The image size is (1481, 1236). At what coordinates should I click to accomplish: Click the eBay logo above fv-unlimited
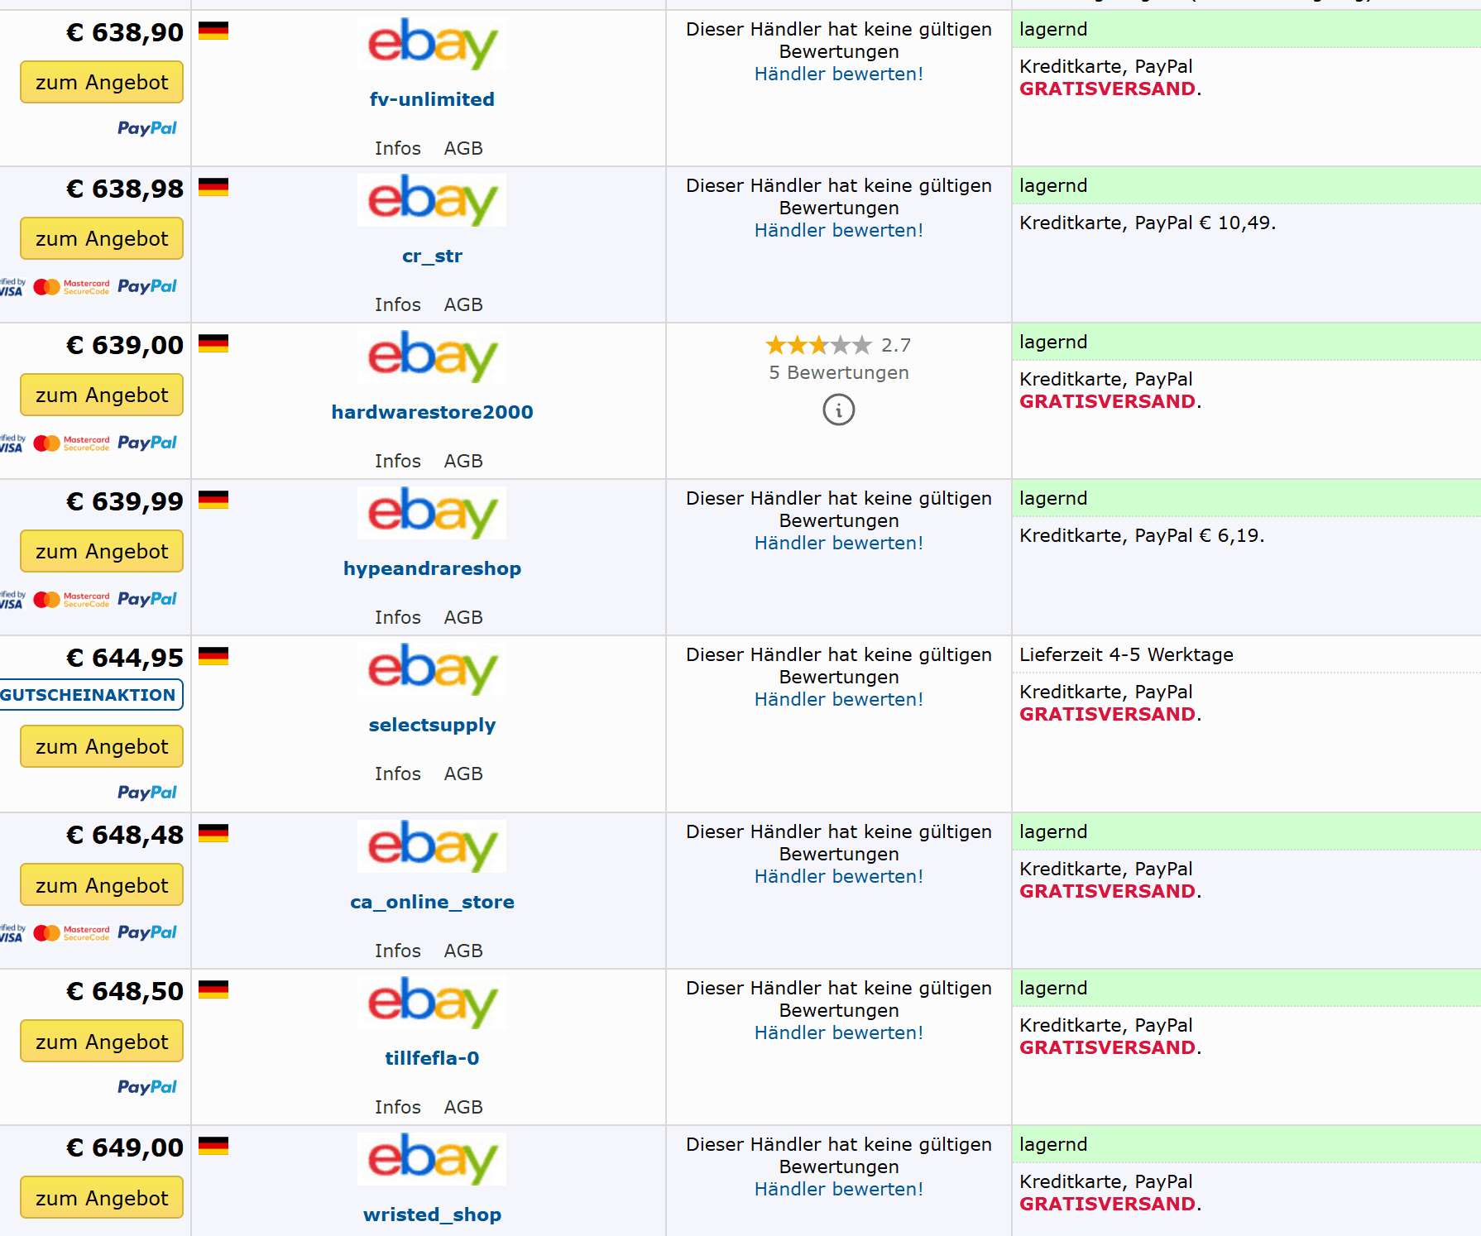(x=432, y=44)
